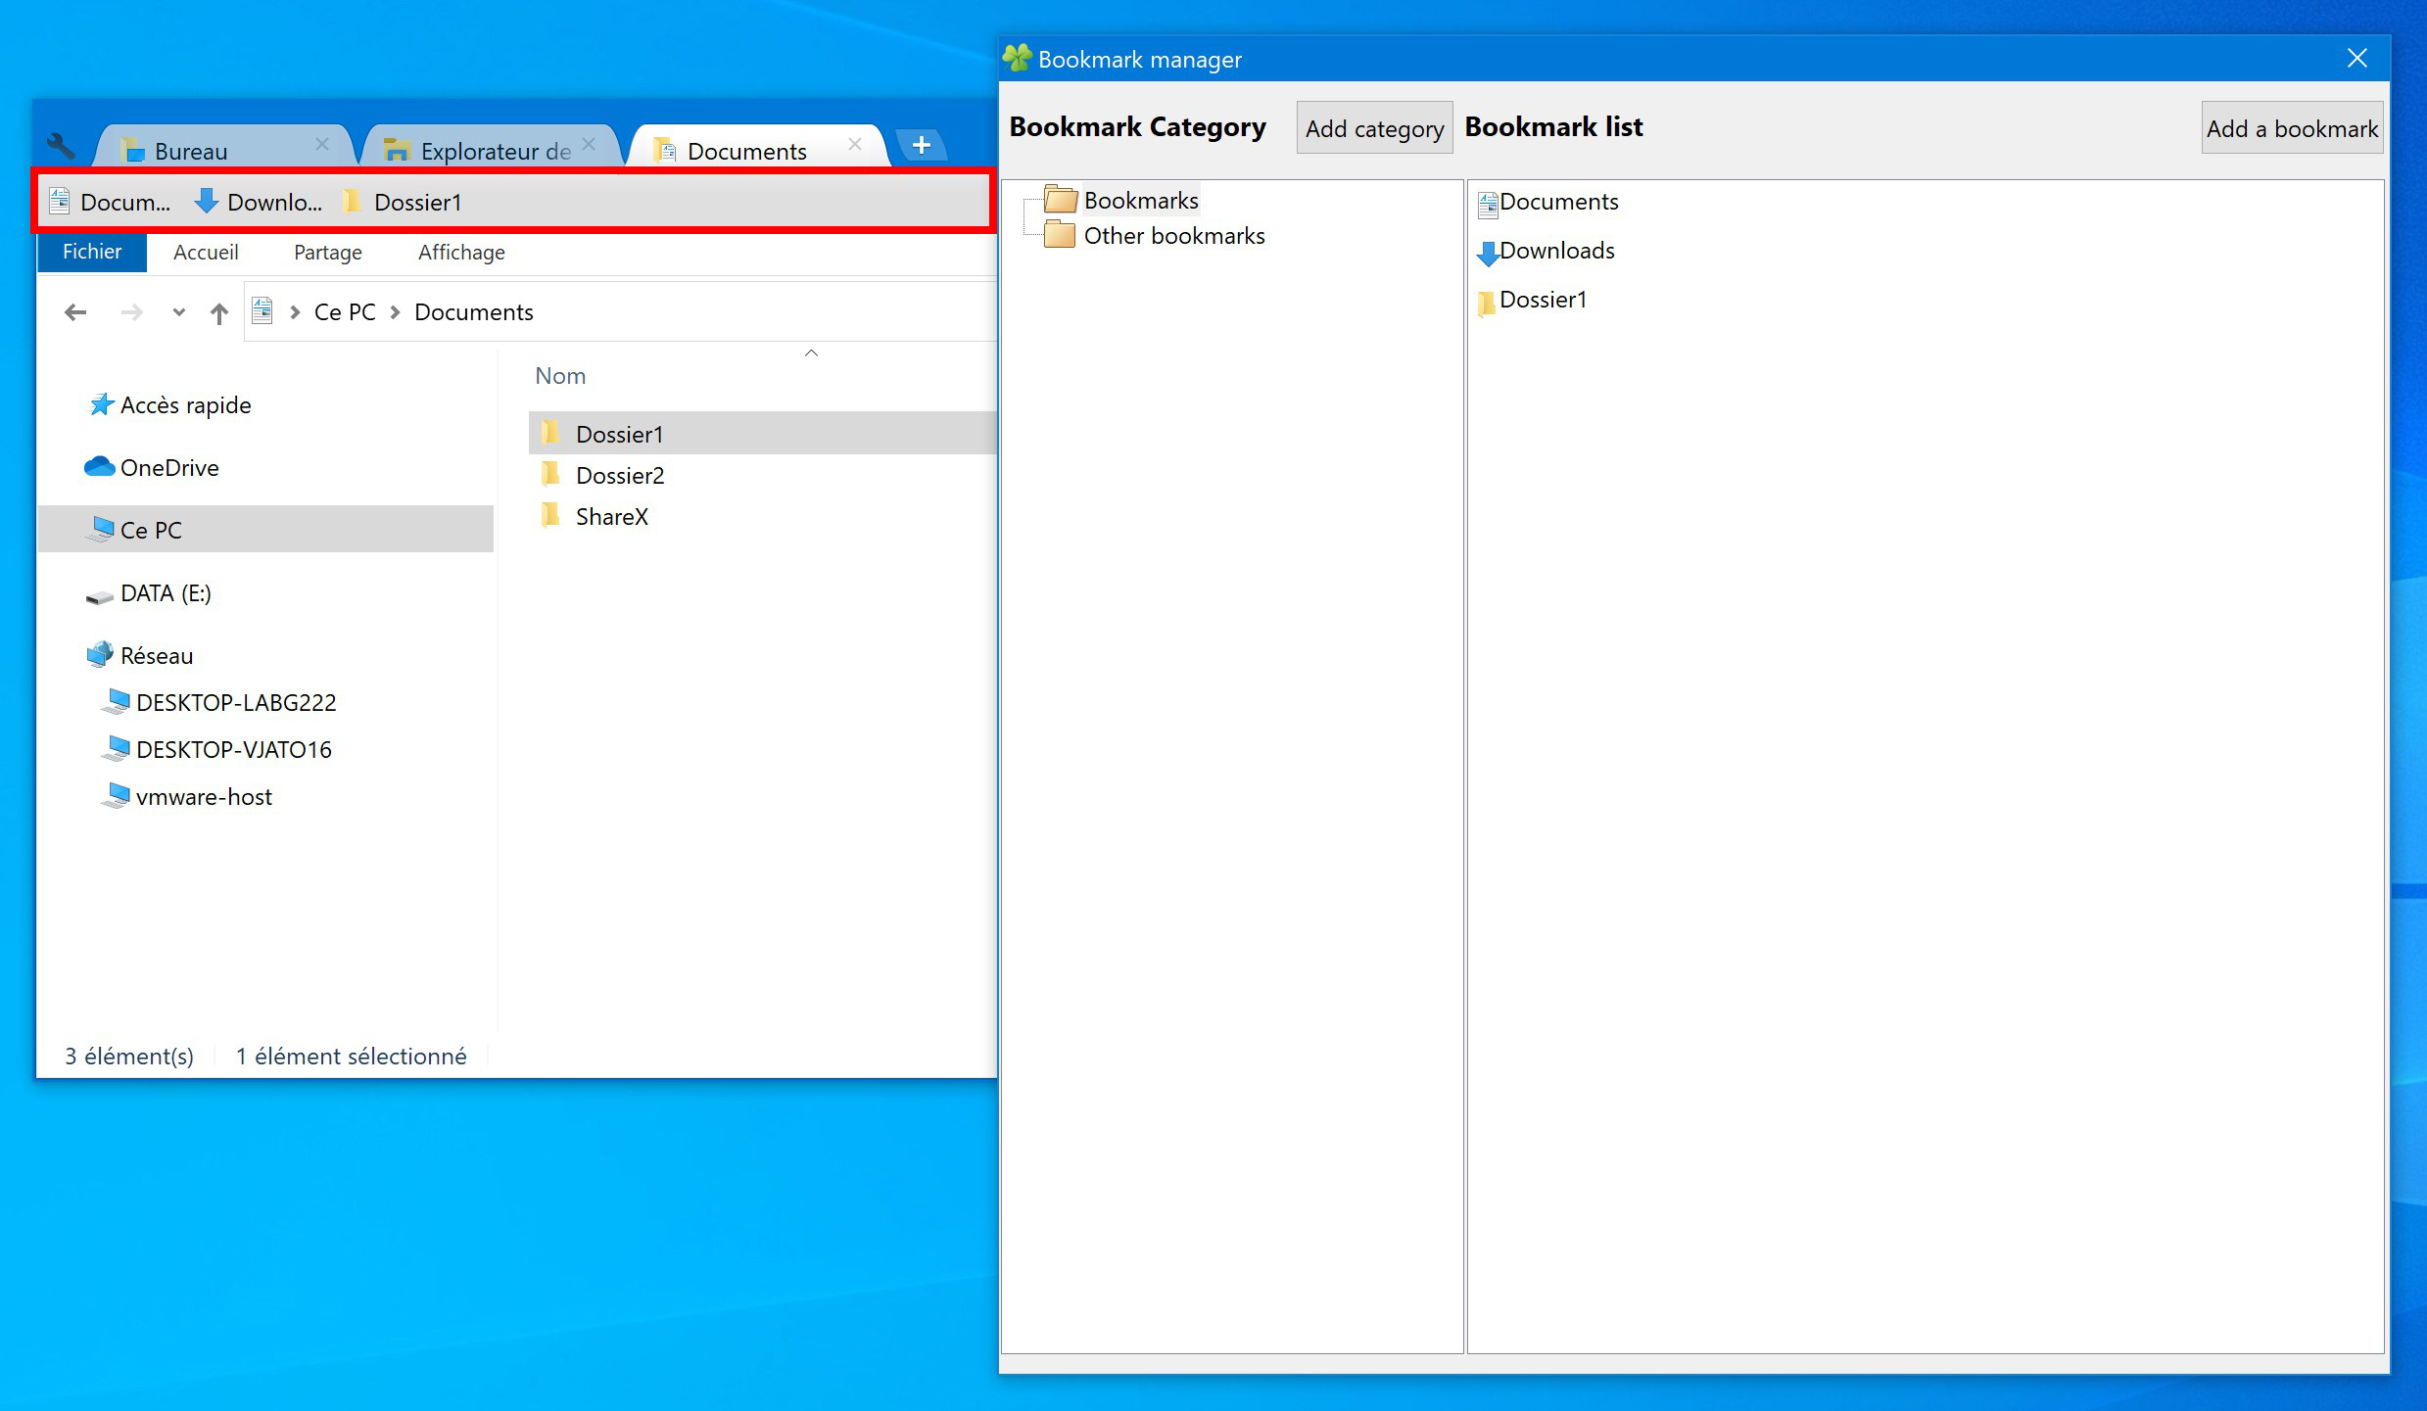Click the Other bookmarks folder icon
This screenshot has width=2427, height=1411.
(x=1061, y=235)
